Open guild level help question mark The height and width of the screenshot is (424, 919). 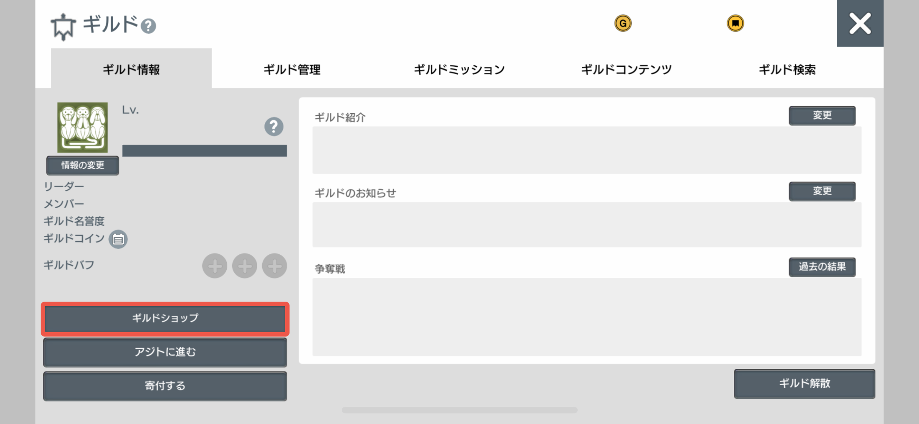274,127
